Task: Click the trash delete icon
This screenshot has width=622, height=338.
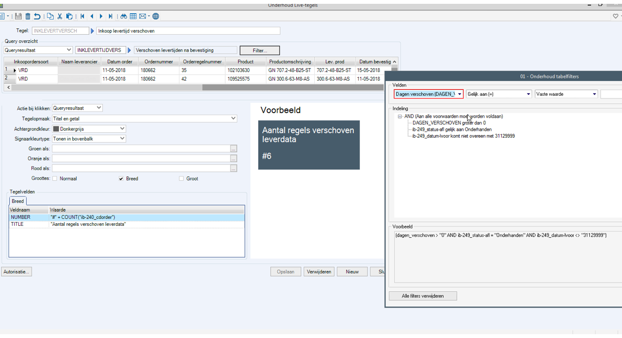Action: (x=28, y=16)
